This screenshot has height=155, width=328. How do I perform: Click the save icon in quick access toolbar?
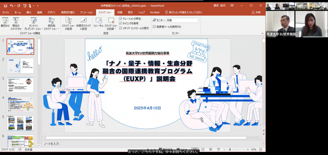pos(5,5)
